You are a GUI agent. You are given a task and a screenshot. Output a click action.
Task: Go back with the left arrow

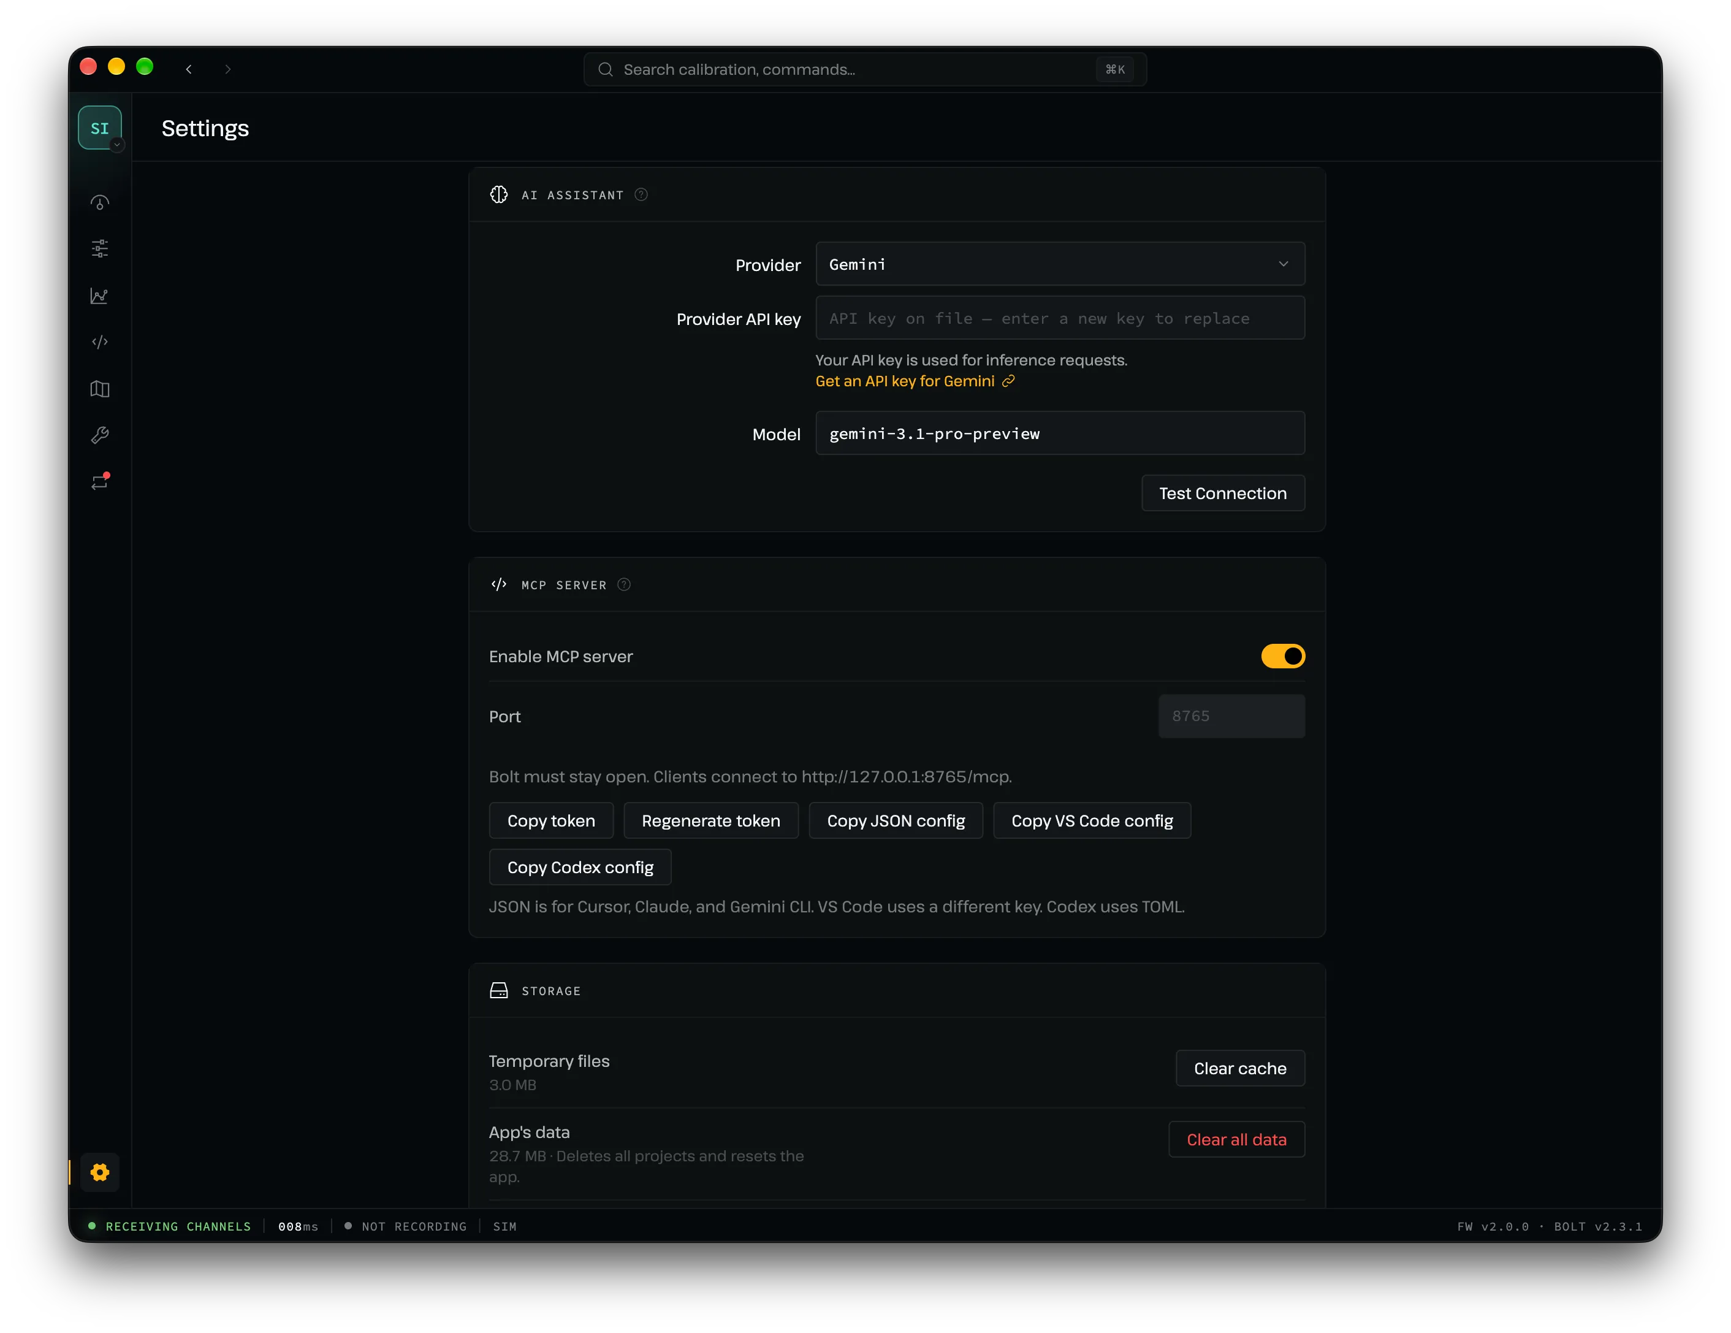point(189,69)
